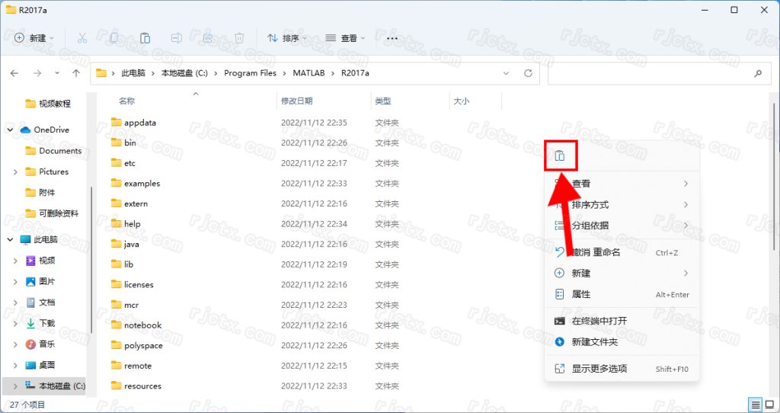Screen dimensions: 780x413
Task: Click the delete trash icon in toolbar
Action: [x=239, y=38]
